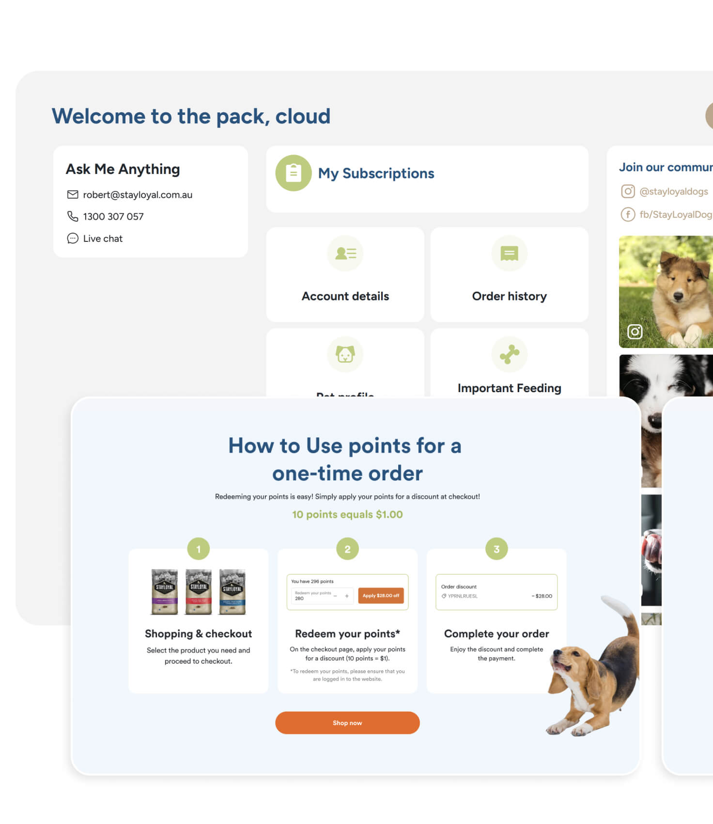Click the Instagram icon beside @stayloyaldogs
This screenshot has width=713, height=824.
(x=628, y=191)
